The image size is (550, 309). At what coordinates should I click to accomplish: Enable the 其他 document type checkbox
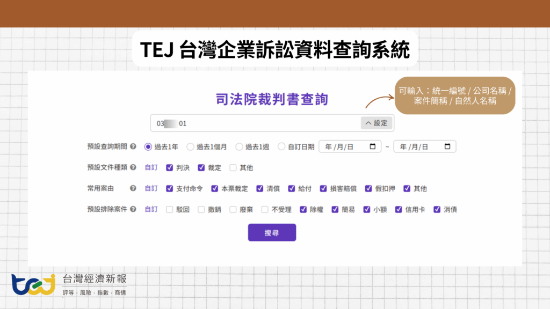click(x=233, y=167)
